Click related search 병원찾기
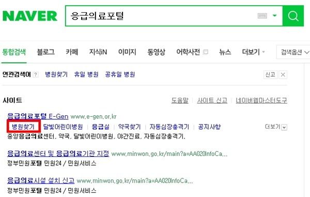The height and width of the screenshot is (197, 310). (x=56, y=75)
